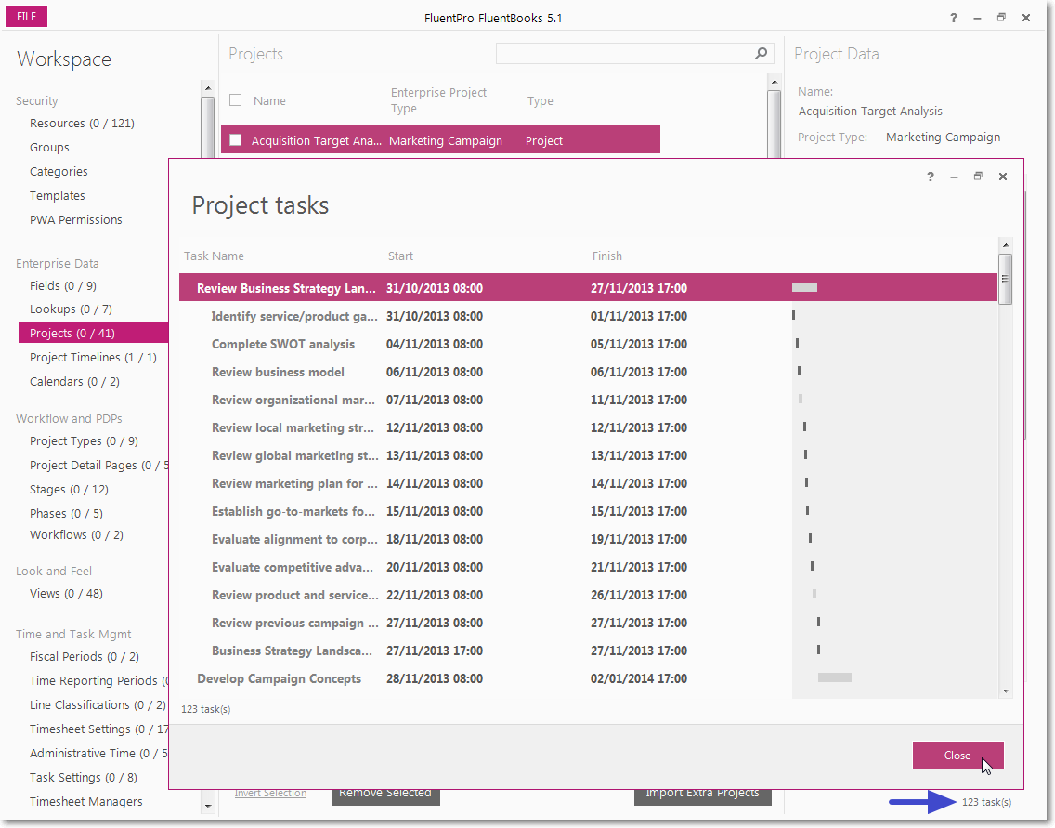The image size is (1055, 828).
Task: Open the FILE menu
Action: [26, 16]
